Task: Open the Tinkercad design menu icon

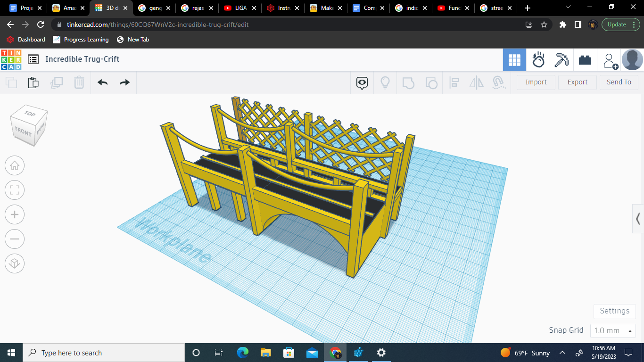Action: coord(33,59)
